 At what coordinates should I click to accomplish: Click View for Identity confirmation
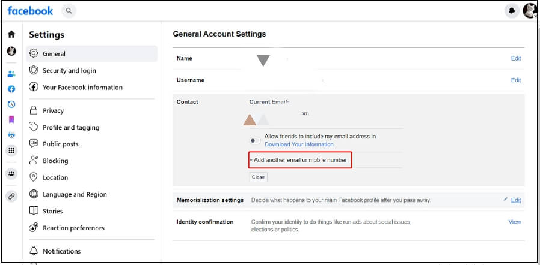coord(515,222)
